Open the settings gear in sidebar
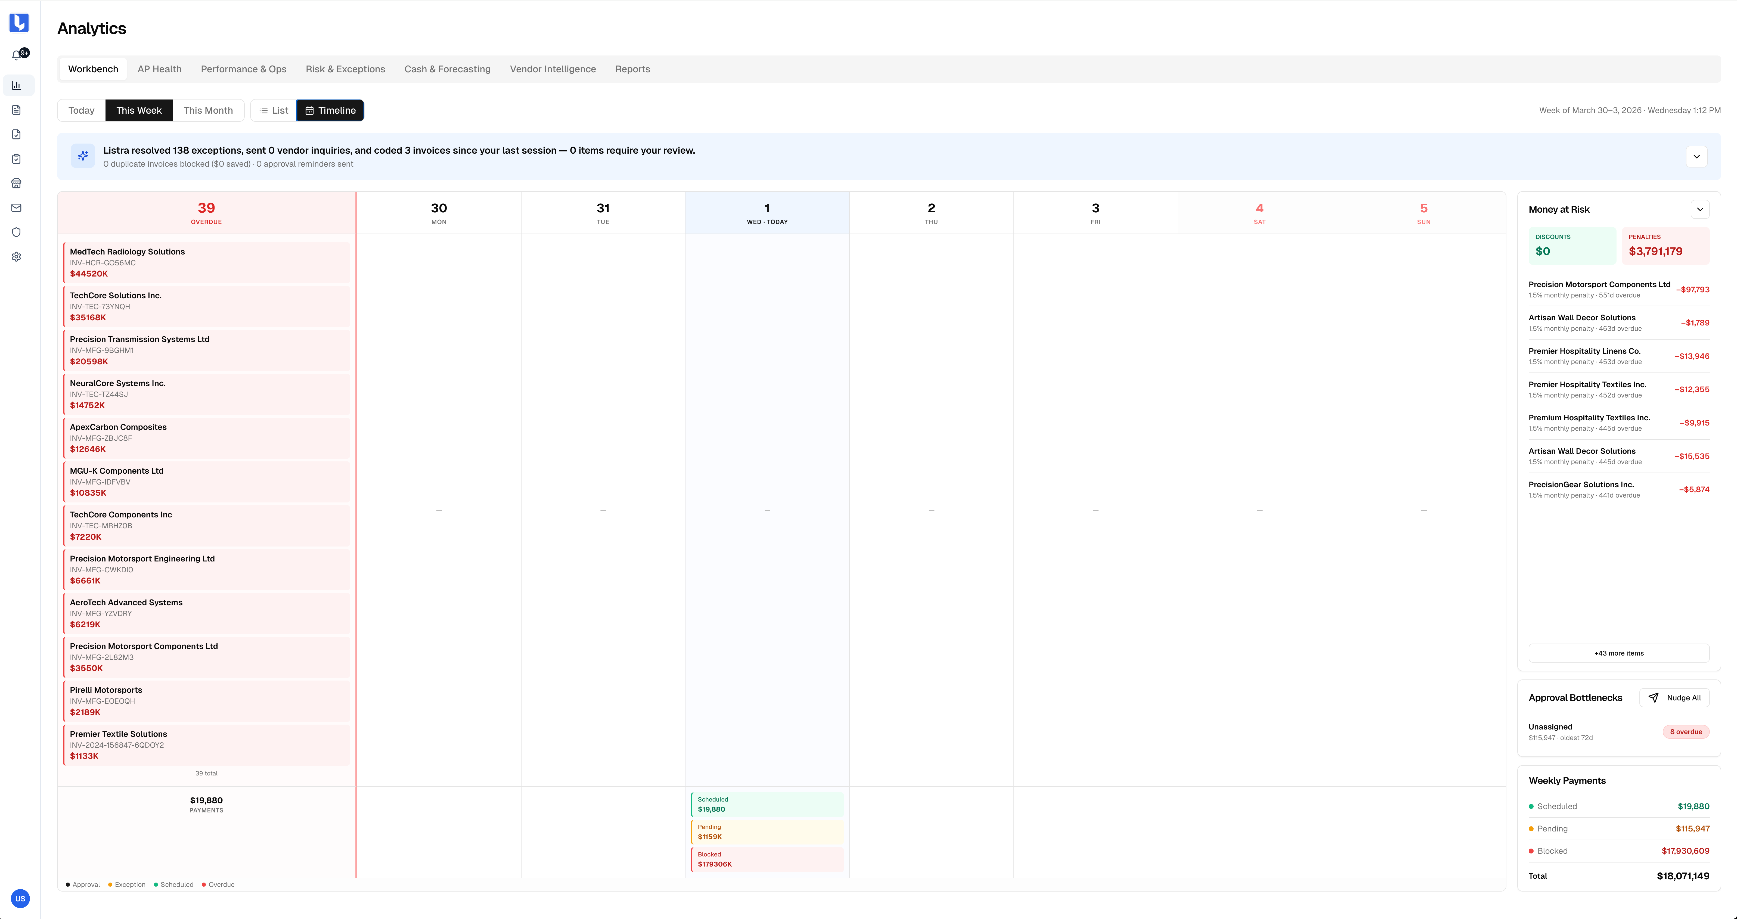 [16, 256]
